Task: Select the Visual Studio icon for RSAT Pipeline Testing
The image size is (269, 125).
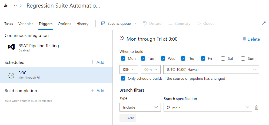Action: [11, 47]
